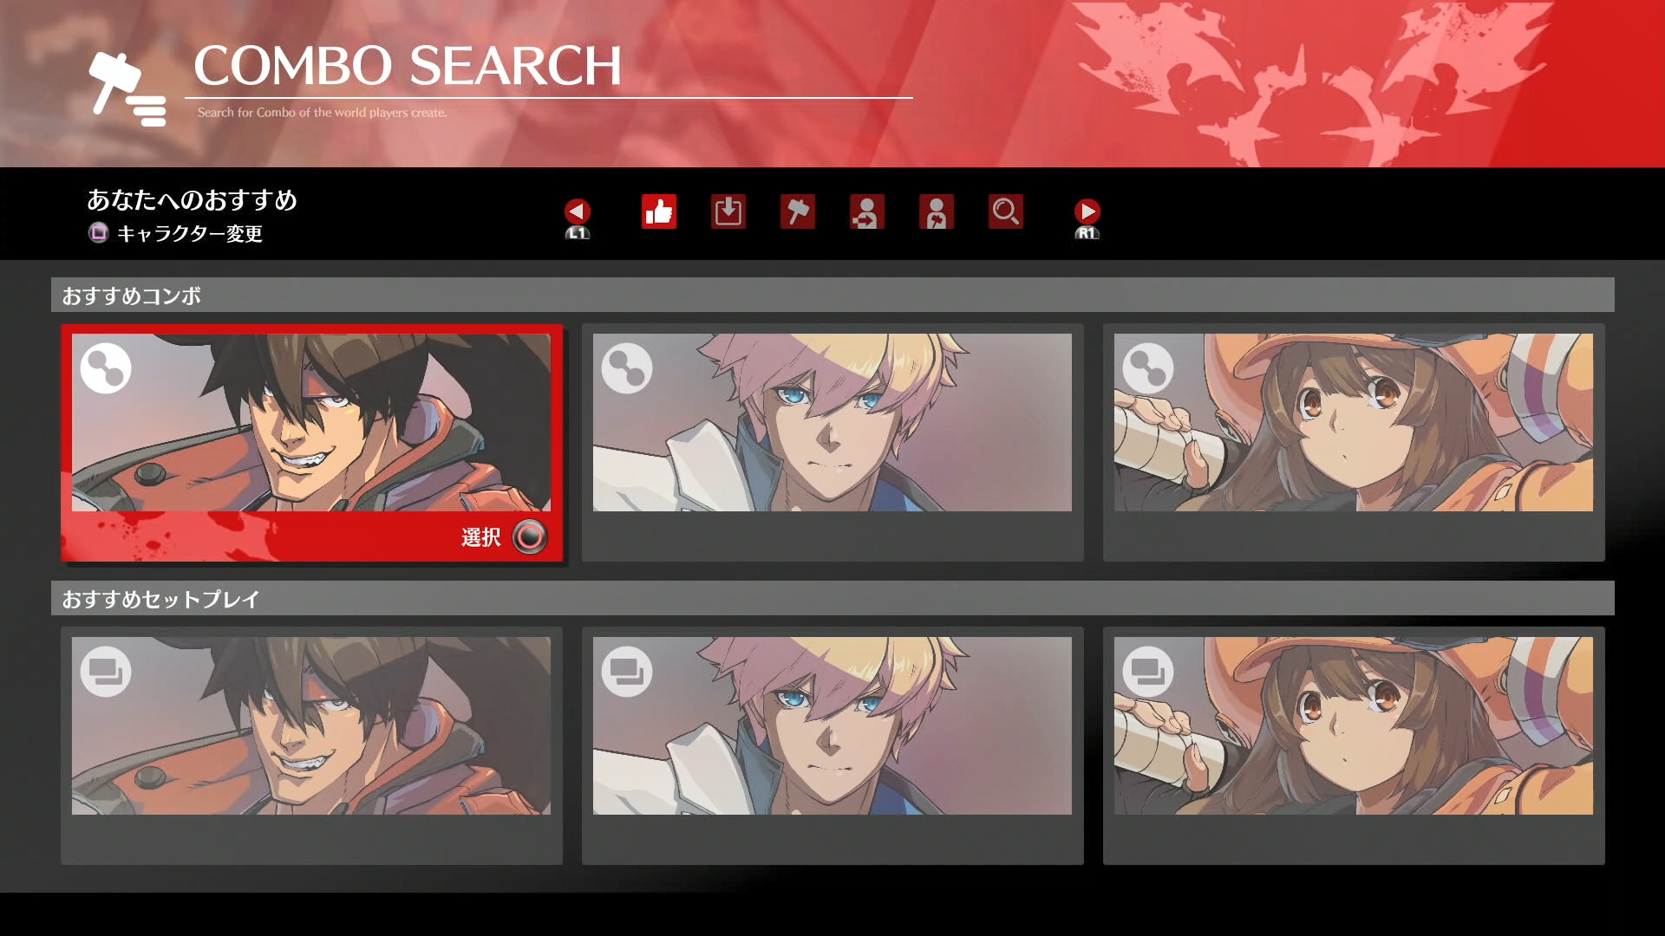Click the L1 previous tab arrow
The width and height of the screenshot is (1665, 936).
pyautogui.click(x=578, y=218)
